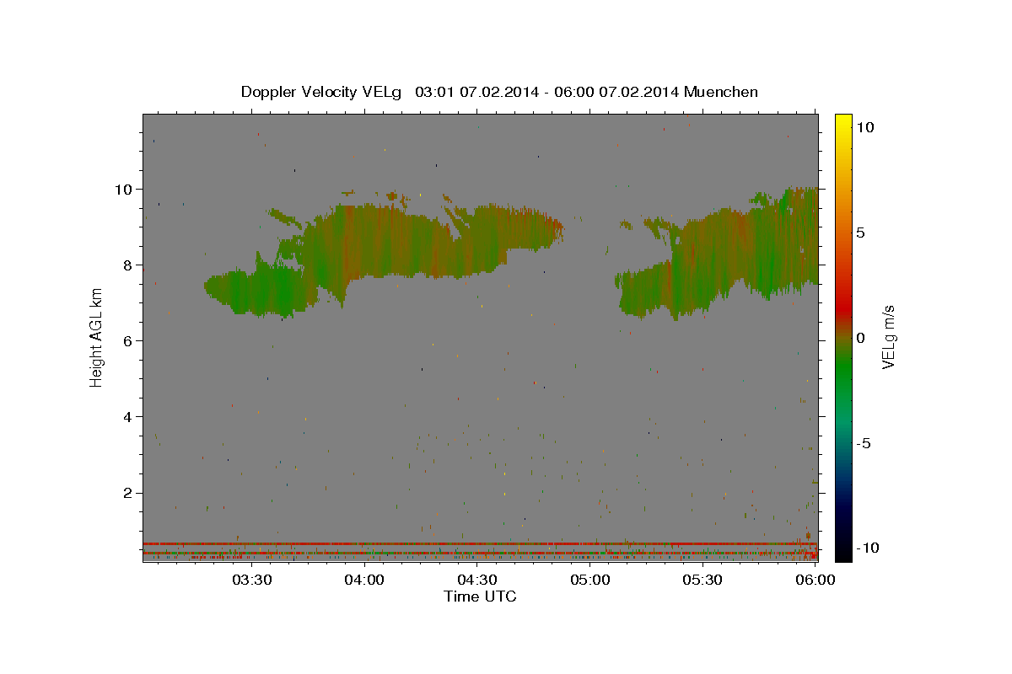The width and height of the screenshot is (1012, 674).
Task: Click the "Height AGL km" axis label
Action: [x=97, y=337]
